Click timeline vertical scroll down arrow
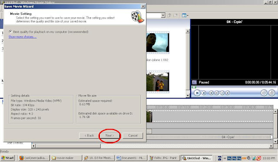 pos(275,141)
